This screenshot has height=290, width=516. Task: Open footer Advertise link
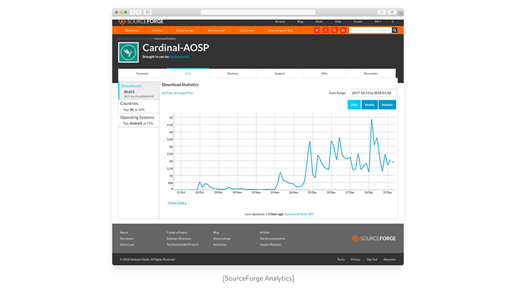point(390,260)
